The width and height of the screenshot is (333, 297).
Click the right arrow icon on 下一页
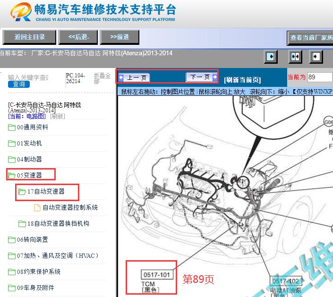(215, 77)
